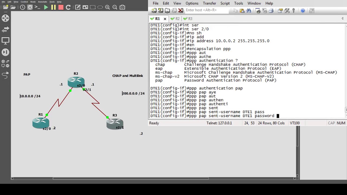
Task: Open console to all devices icon
Action: click(x=37, y=7)
